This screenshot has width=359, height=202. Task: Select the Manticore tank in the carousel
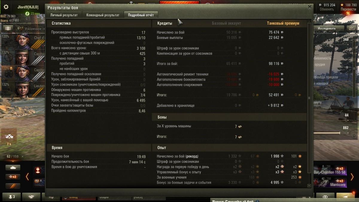330,183
